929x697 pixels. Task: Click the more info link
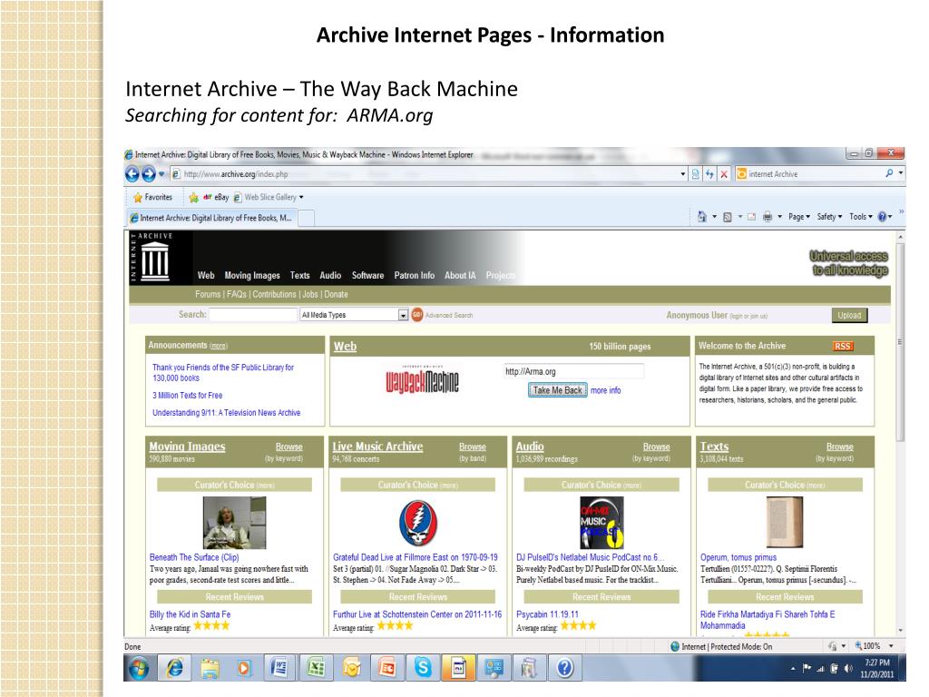605,390
